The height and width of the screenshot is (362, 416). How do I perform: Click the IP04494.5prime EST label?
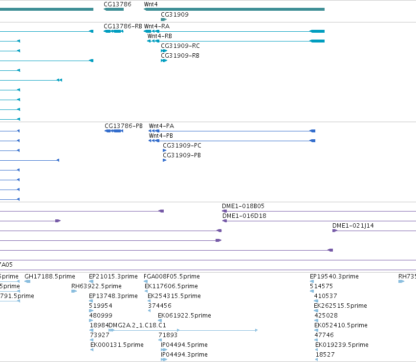click(x=184, y=345)
